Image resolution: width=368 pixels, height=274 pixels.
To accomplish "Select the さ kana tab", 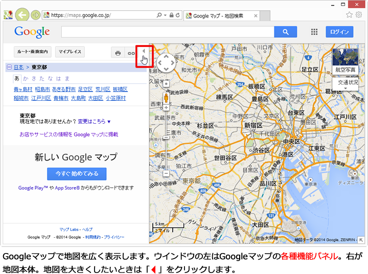I will click(34, 78).
